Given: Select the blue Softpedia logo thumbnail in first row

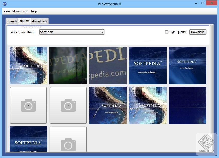Looking at the screenshot, I should pyautogui.click(x=148, y=66).
